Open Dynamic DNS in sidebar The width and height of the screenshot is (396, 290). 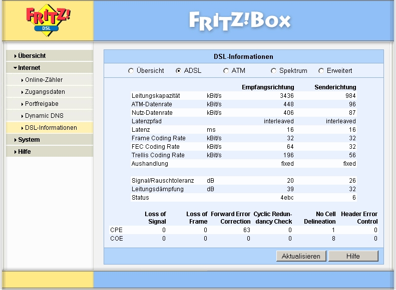point(50,115)
